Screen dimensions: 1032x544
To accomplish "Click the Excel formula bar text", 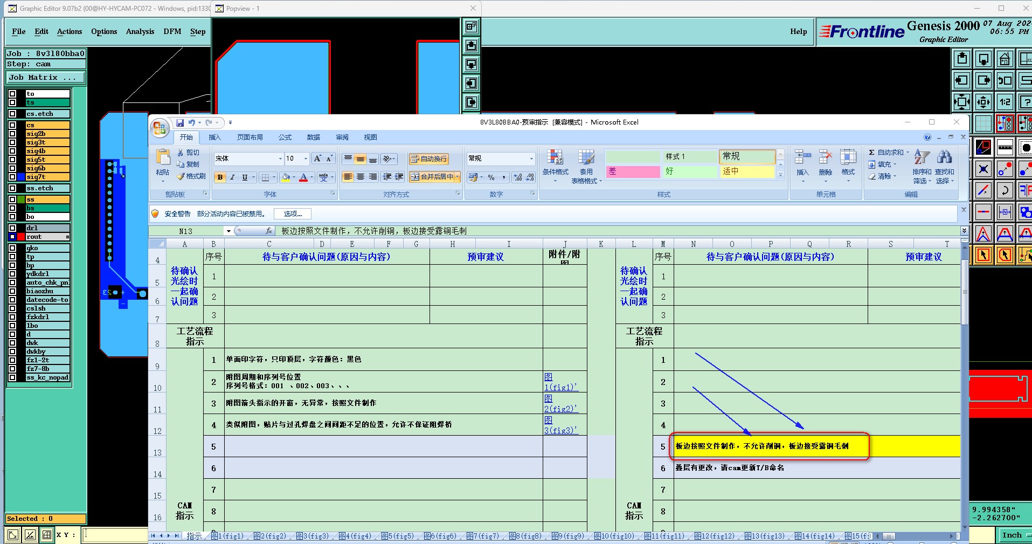I will (x=374, y=231).
